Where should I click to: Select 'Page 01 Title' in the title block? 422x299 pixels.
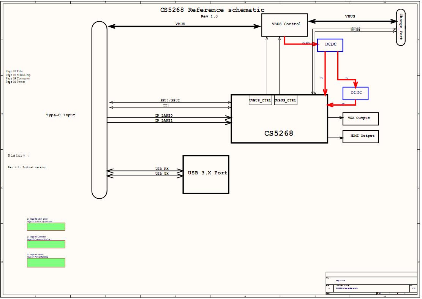(x=340, y=281)
